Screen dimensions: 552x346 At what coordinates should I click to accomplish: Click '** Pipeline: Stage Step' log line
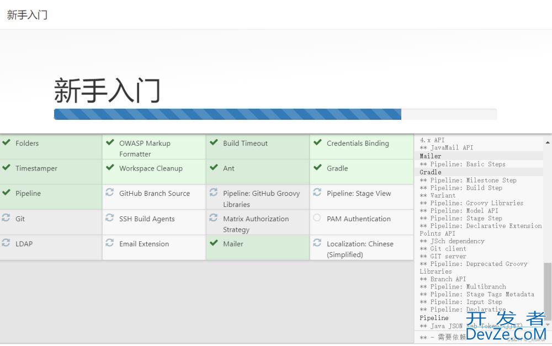pyautogui.click(x=461, y=218)
